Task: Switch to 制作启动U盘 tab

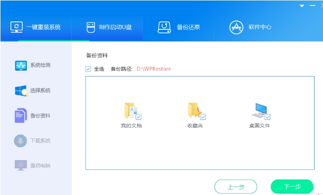Action: pyautogui.click(x=107, y=27)
